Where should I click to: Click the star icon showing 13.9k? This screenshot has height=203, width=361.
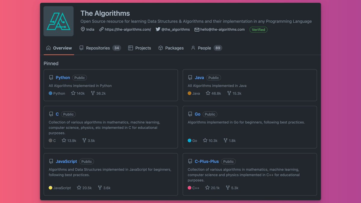(64, 140)
